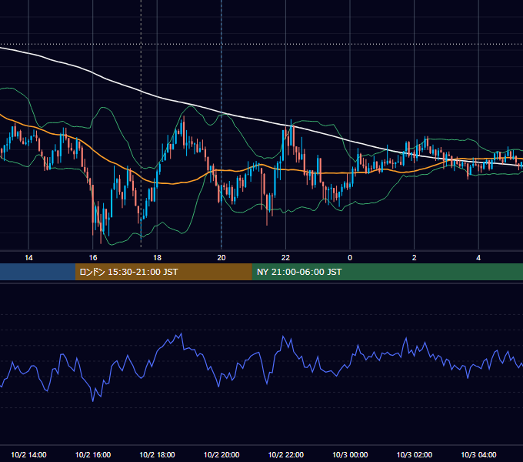
Task: Click the 14 hour axis label
Action: 28,257
